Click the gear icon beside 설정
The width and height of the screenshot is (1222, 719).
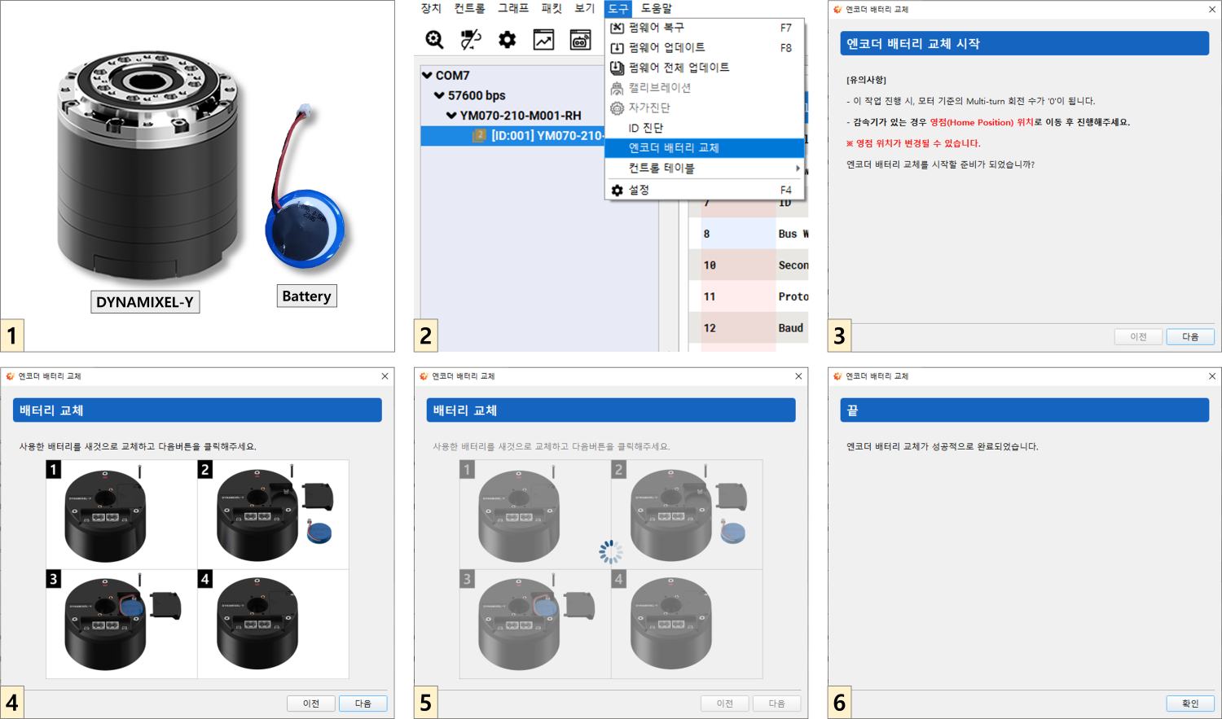click(617, 190)
